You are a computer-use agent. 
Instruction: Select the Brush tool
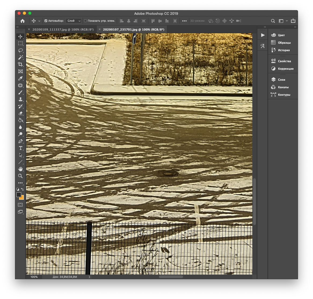click(20, 93)
